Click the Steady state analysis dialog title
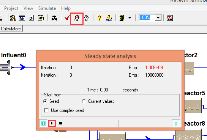Image resolution: width=207 pixels, height=140 pixels. [x=110, y=56]
